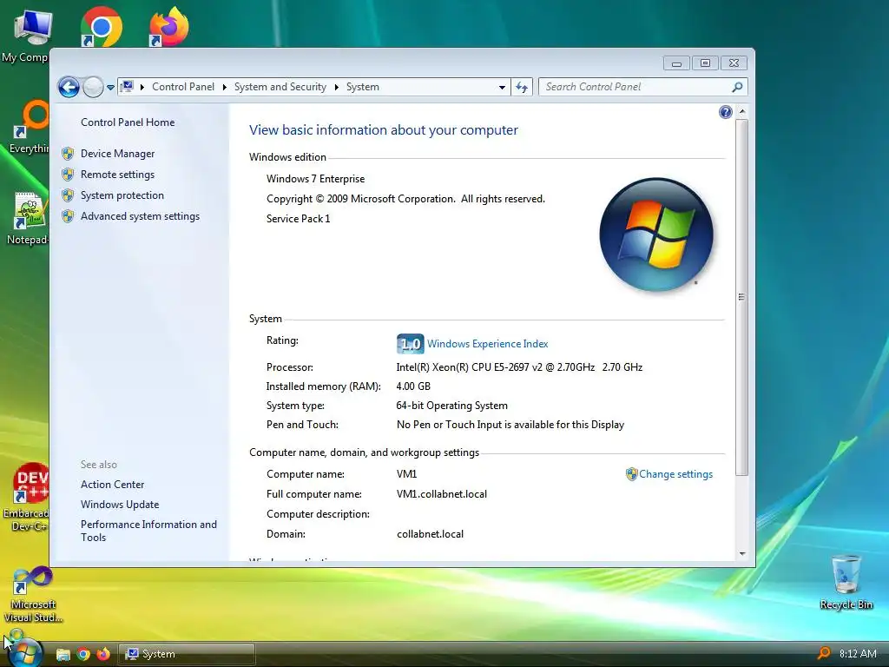Click the shield icon beside Remote settings
Image resolution: width=889 pixels, height=667 pixels.
[x=68, y=174]
